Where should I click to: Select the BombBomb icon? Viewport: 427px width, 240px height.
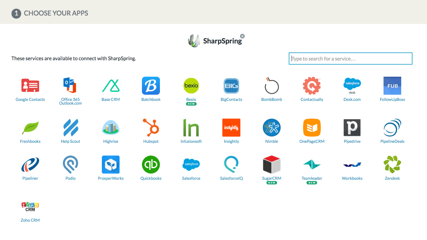coord(272,85)
